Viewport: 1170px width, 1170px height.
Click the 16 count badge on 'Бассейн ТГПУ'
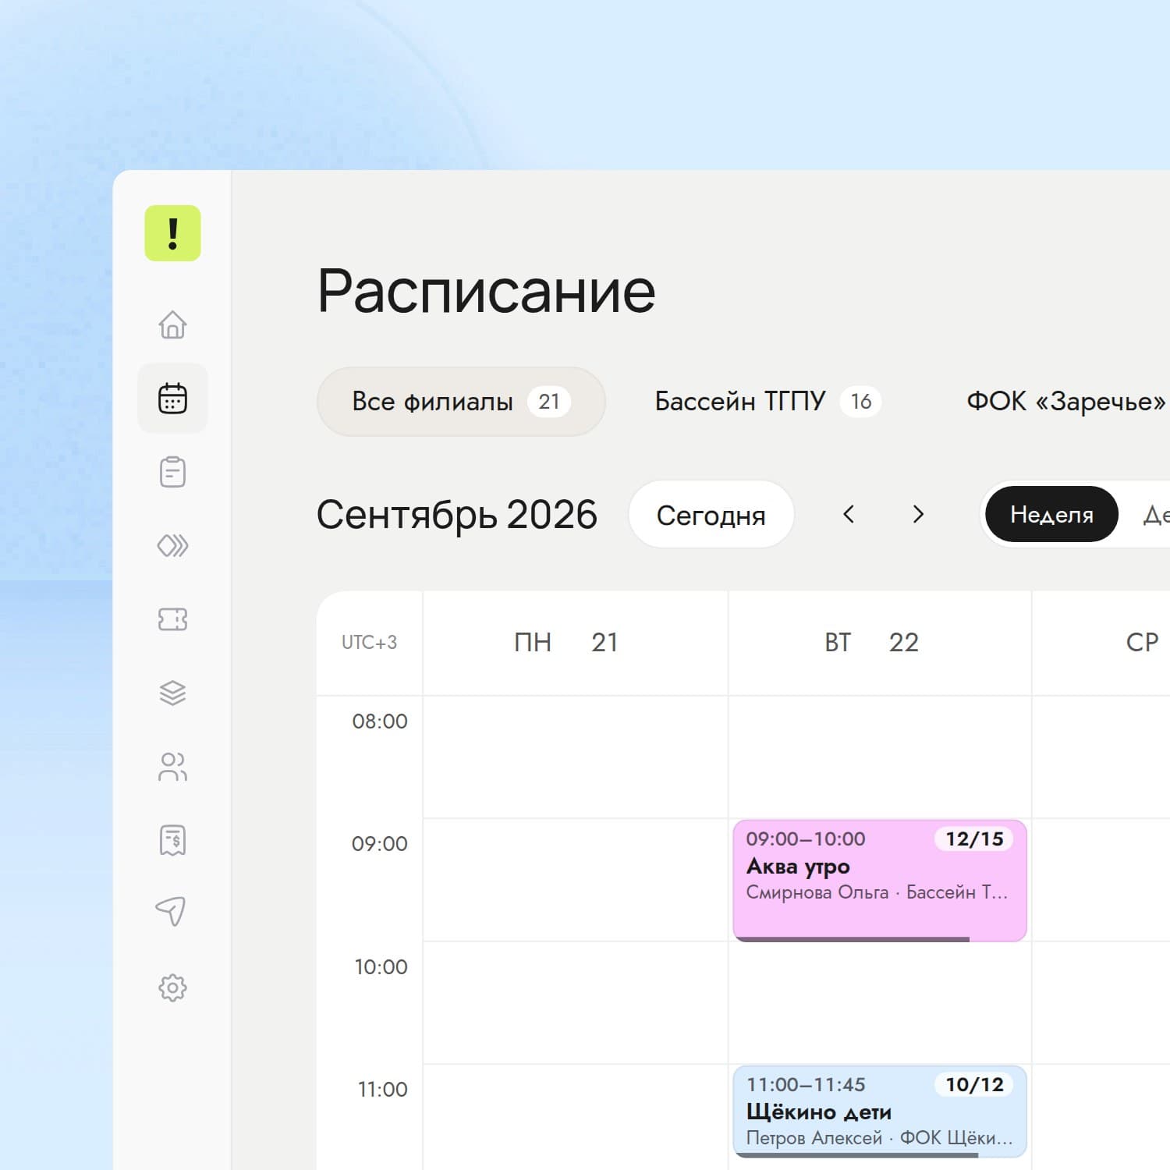pos(860,402)
